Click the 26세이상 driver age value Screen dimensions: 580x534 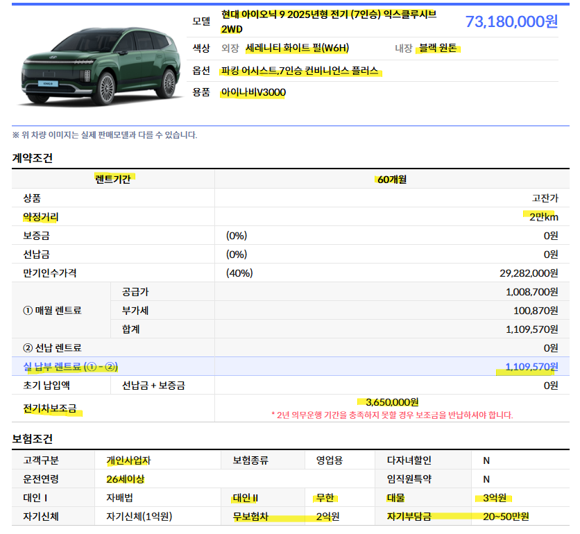[126, 479]
